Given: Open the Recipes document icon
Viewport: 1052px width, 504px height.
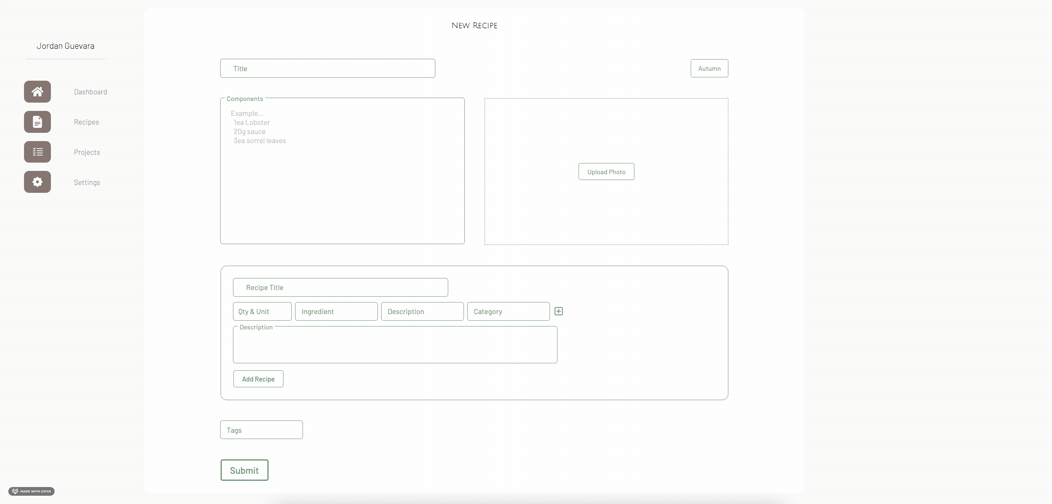Looking at the screenshot, I should coord(37,122).
